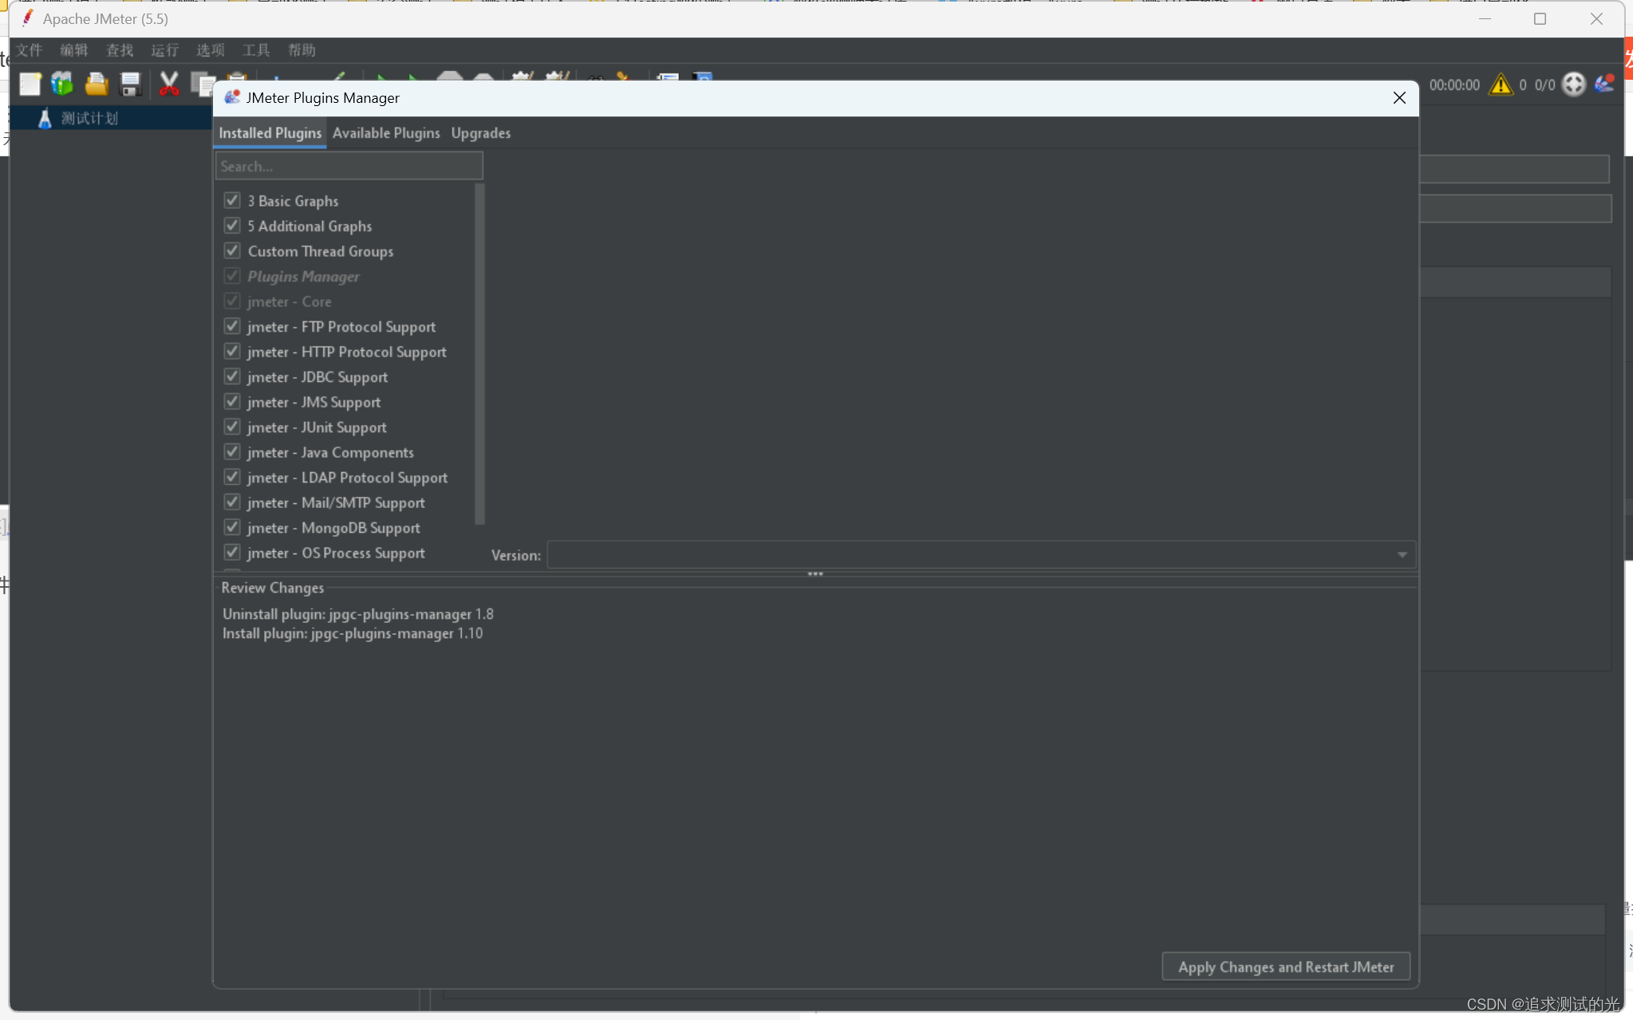
Task: Open the Templates icon in toolbar
Action: 62,84
